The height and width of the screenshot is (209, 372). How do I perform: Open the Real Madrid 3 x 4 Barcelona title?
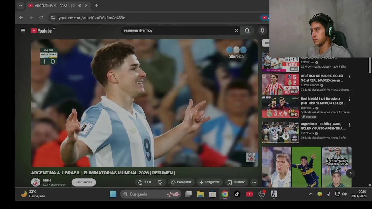(323, 101)
